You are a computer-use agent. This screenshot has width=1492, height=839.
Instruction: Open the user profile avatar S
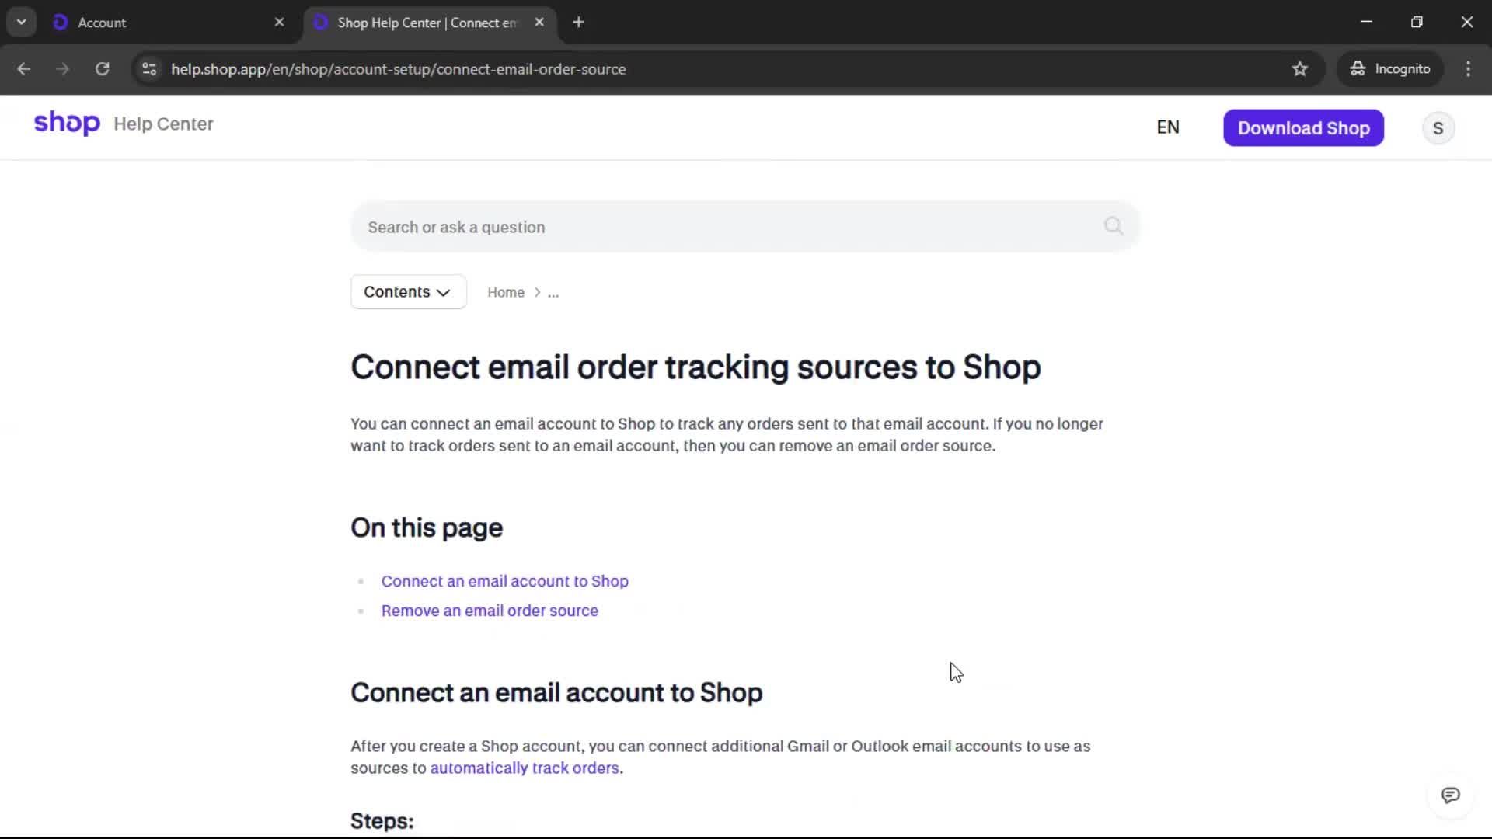click(x=1438, y=128)
